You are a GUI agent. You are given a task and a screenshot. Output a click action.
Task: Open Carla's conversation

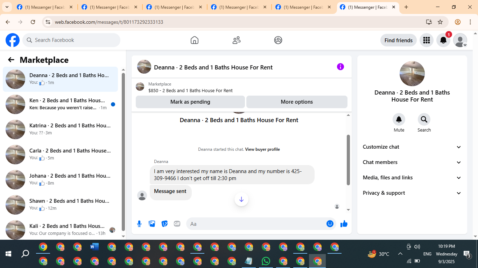61,155
